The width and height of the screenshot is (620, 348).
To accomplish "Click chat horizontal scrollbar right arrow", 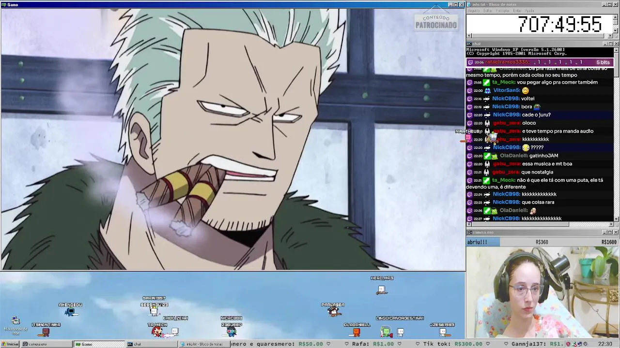I will [x=611, y=224].
